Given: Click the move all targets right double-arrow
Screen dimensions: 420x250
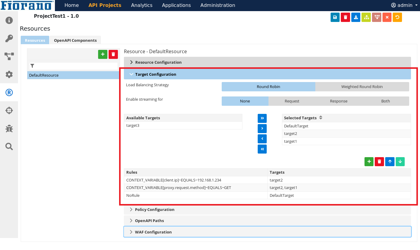Looking at the screenshot, I should click(x=262, y=118).
